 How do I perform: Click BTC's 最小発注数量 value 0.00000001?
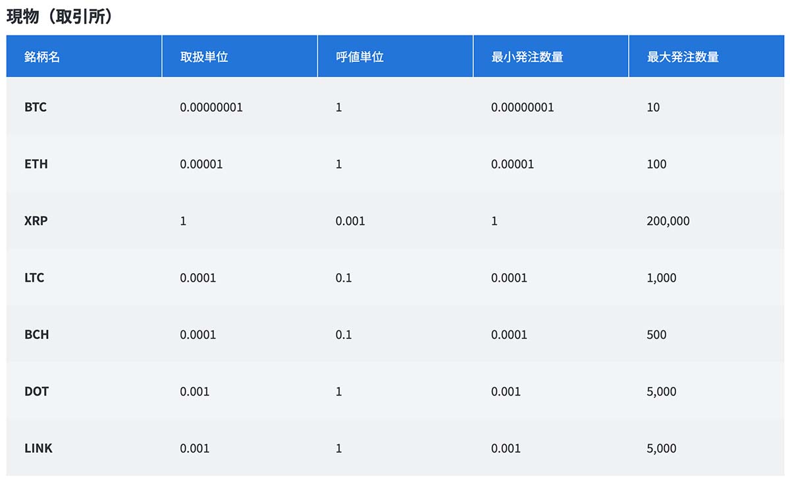click(523, 107)
